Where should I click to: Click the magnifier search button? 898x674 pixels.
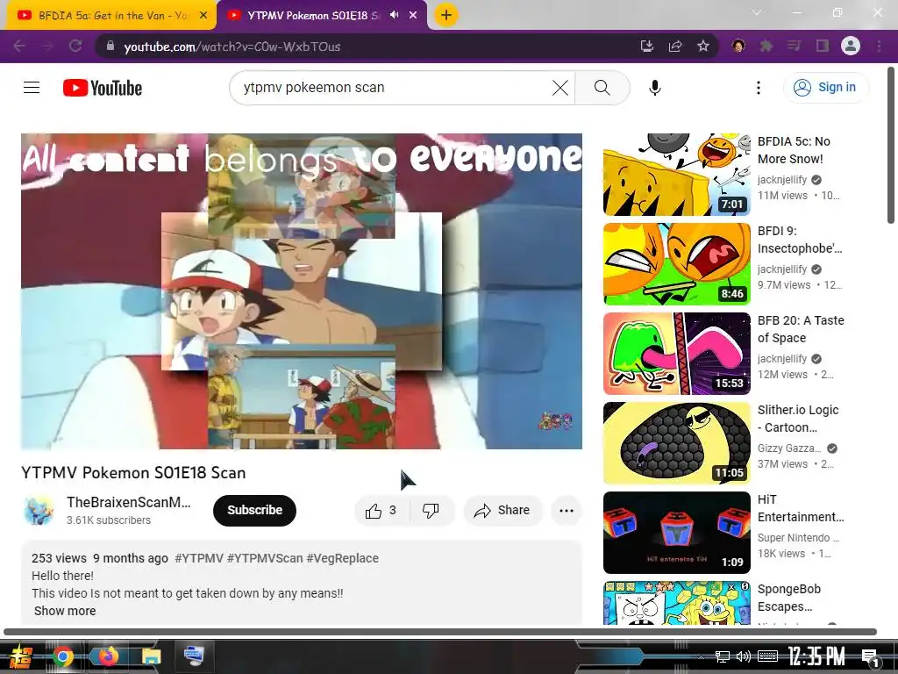coord(602,88)
